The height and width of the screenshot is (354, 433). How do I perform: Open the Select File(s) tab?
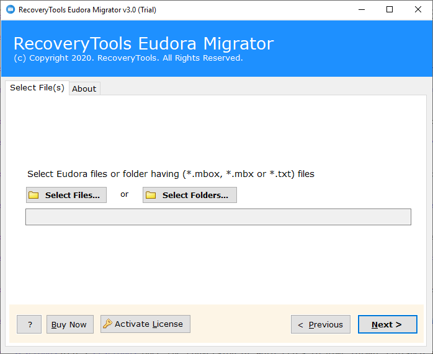(x=37, y=88)
